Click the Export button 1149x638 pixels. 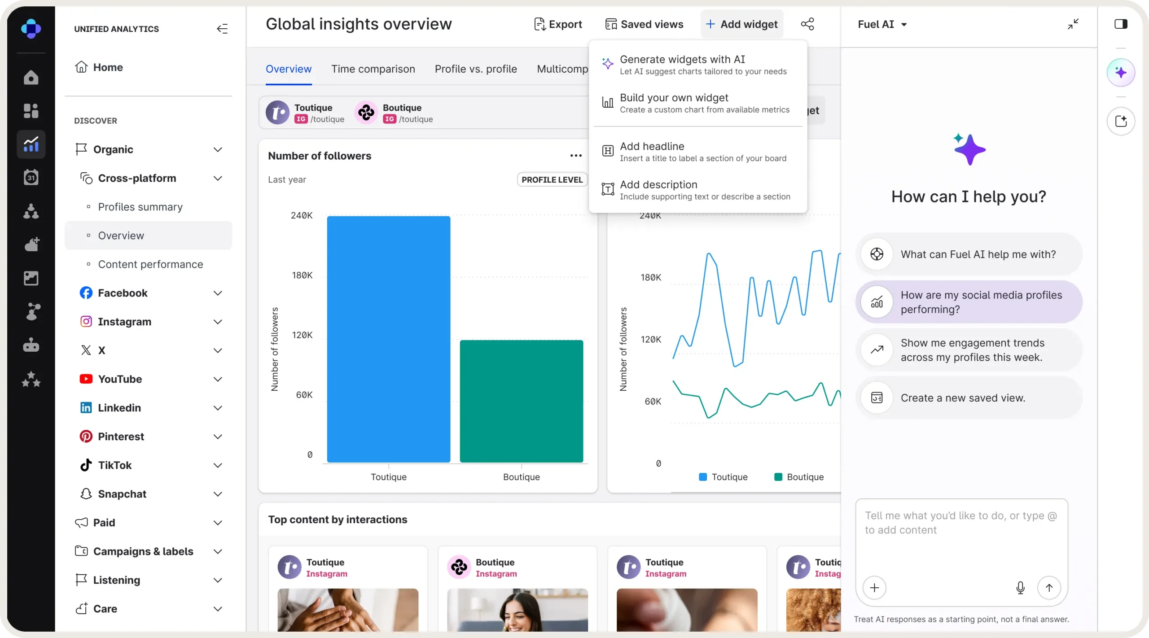coord(558,24)
